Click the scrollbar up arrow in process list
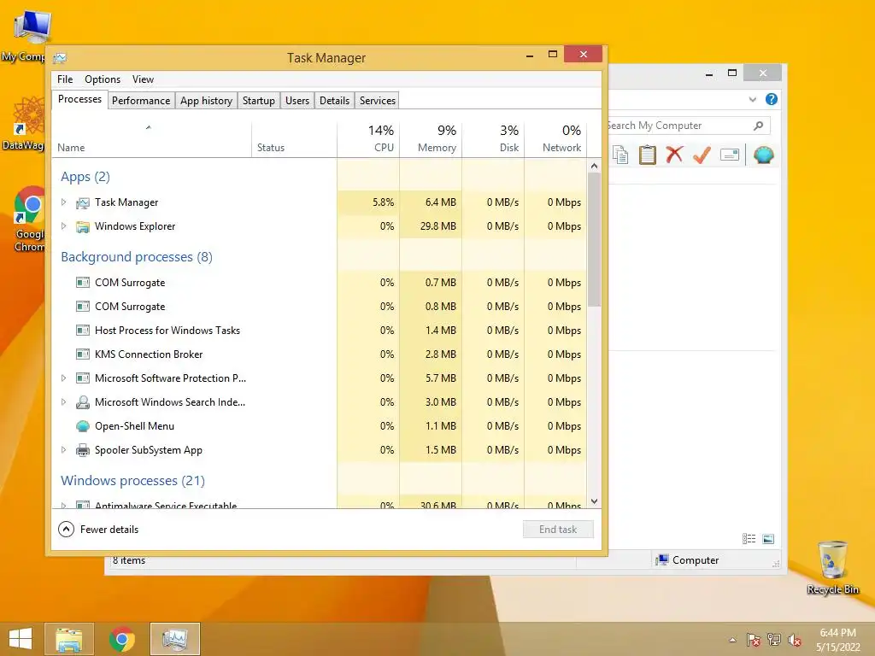875x656 pixels. 595,167
